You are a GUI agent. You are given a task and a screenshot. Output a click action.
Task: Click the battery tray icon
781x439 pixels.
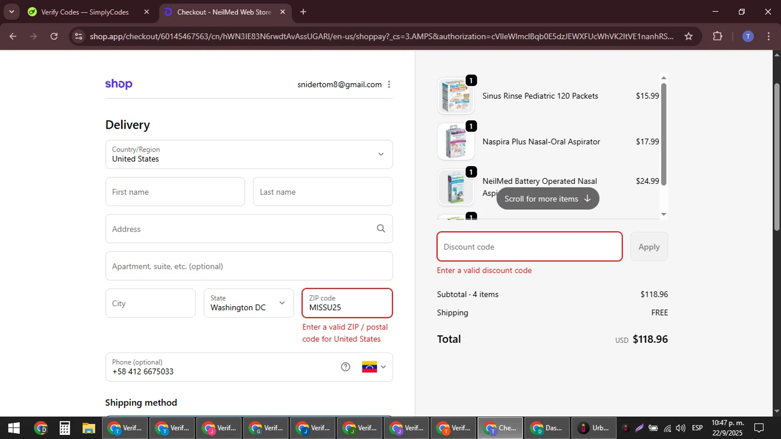pyautogui.click(x=653, y=428)
